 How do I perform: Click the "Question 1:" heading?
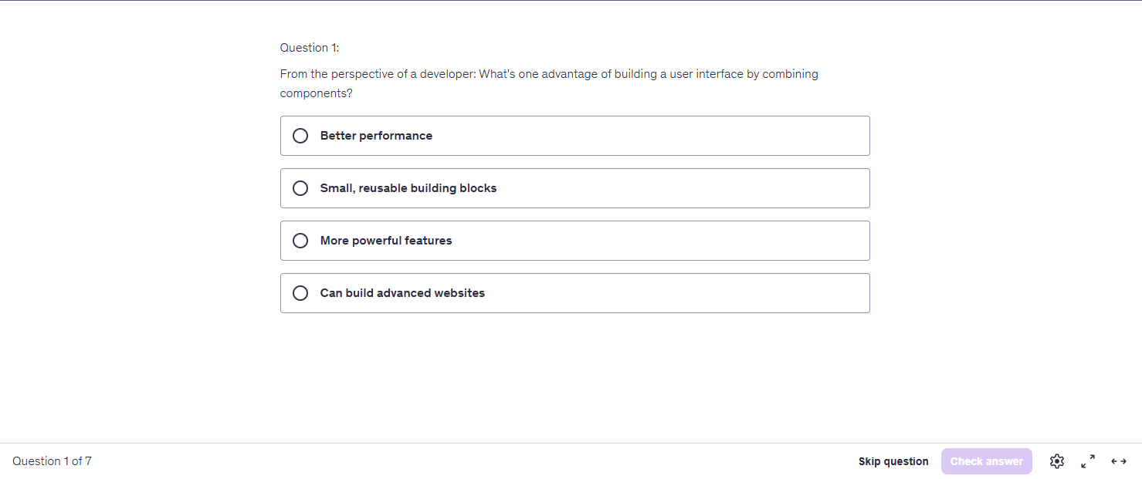(310, 48)
